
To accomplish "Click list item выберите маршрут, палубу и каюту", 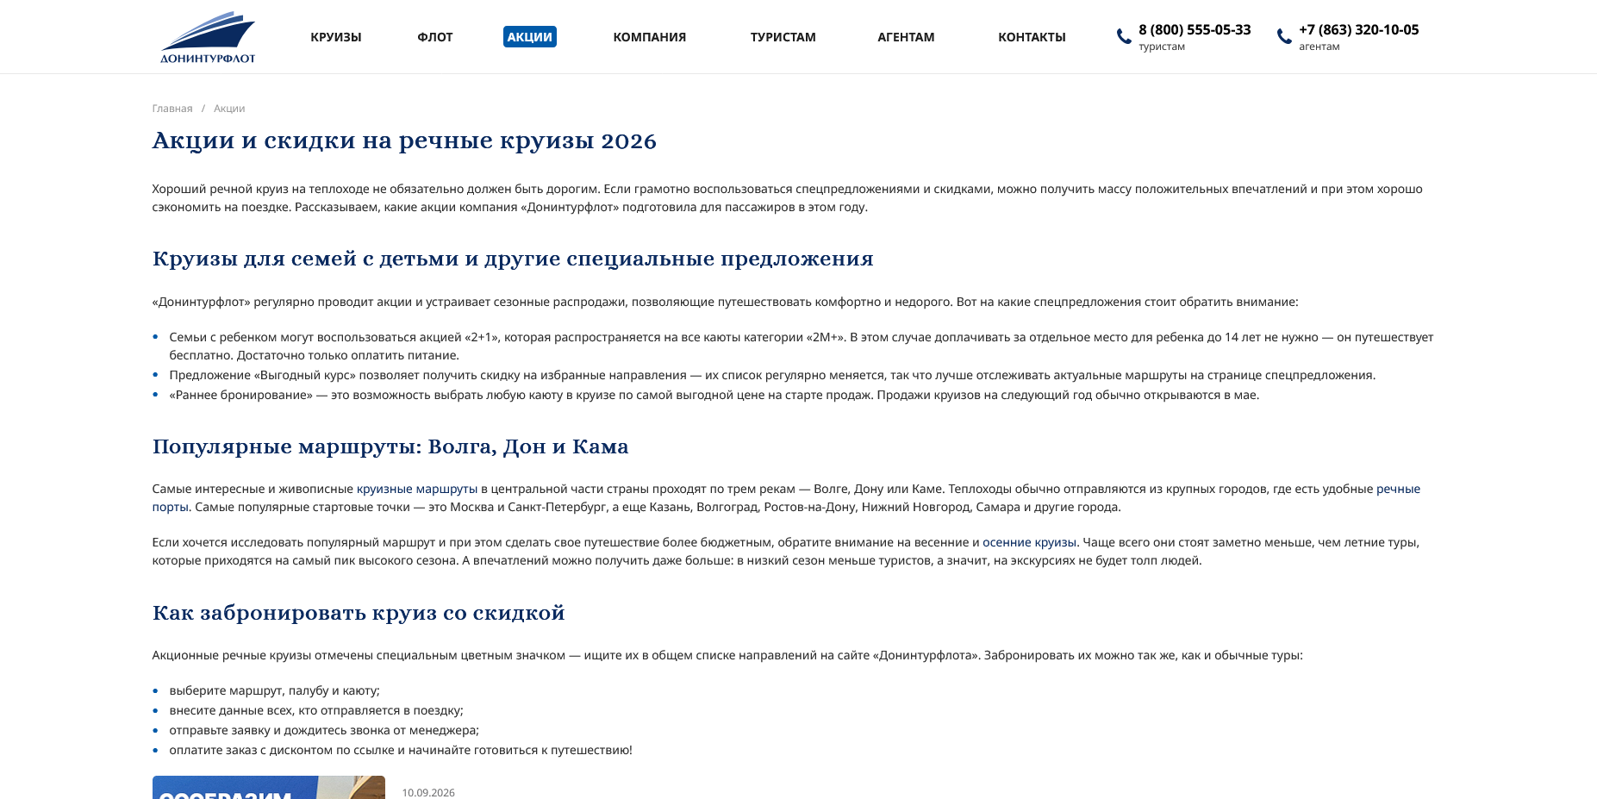I will [x=274, y=690].
